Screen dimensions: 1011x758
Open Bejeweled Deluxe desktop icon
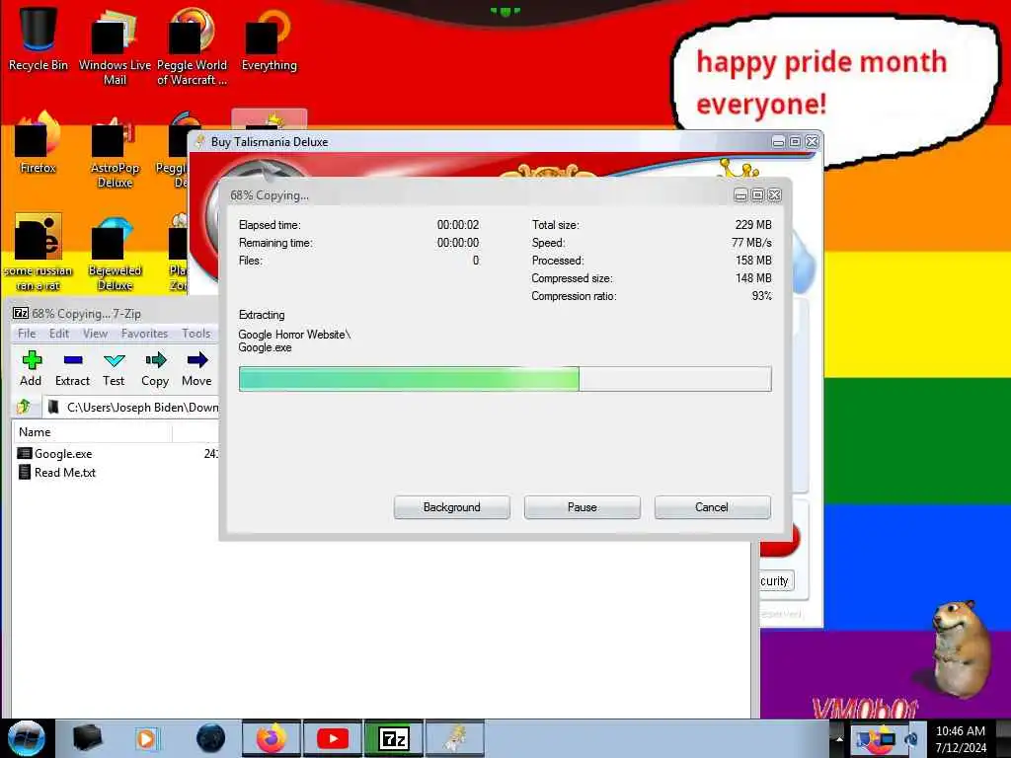tap(115, 254)
